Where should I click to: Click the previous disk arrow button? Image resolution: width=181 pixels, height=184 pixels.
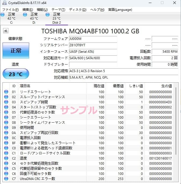[6, 31]
